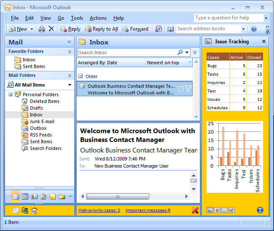Switch to Calendar view icon
Image resolution: width=274 pixels, height=231 pixels.
25,197
